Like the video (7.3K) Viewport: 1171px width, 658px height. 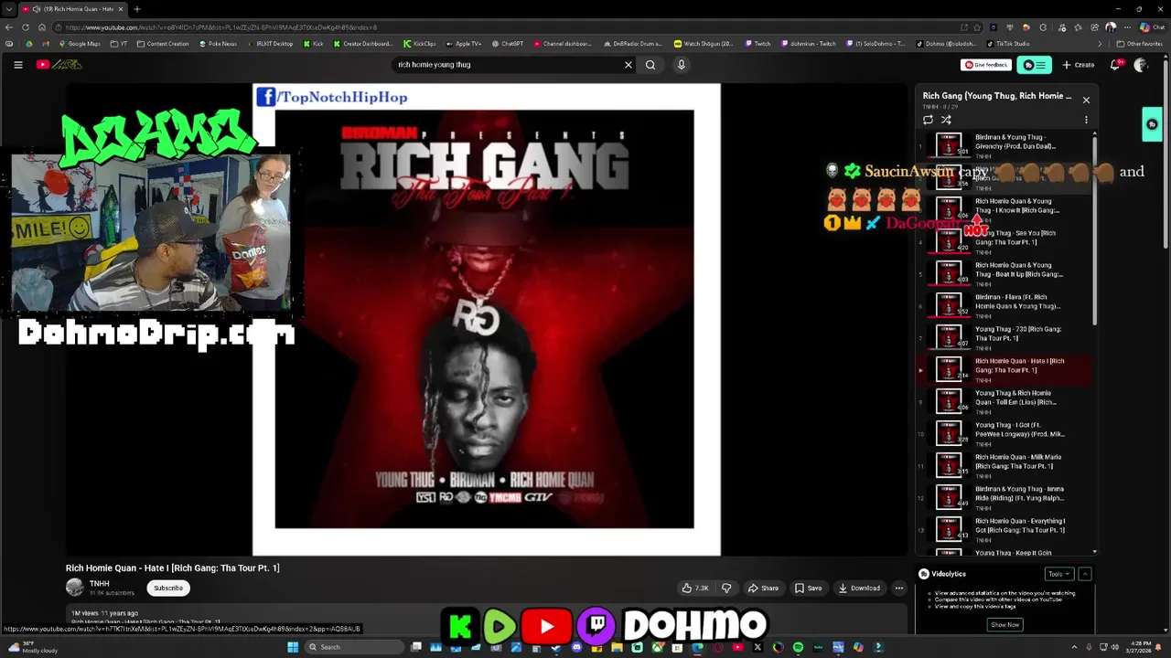pyautogui.click(x=696, y=589)
